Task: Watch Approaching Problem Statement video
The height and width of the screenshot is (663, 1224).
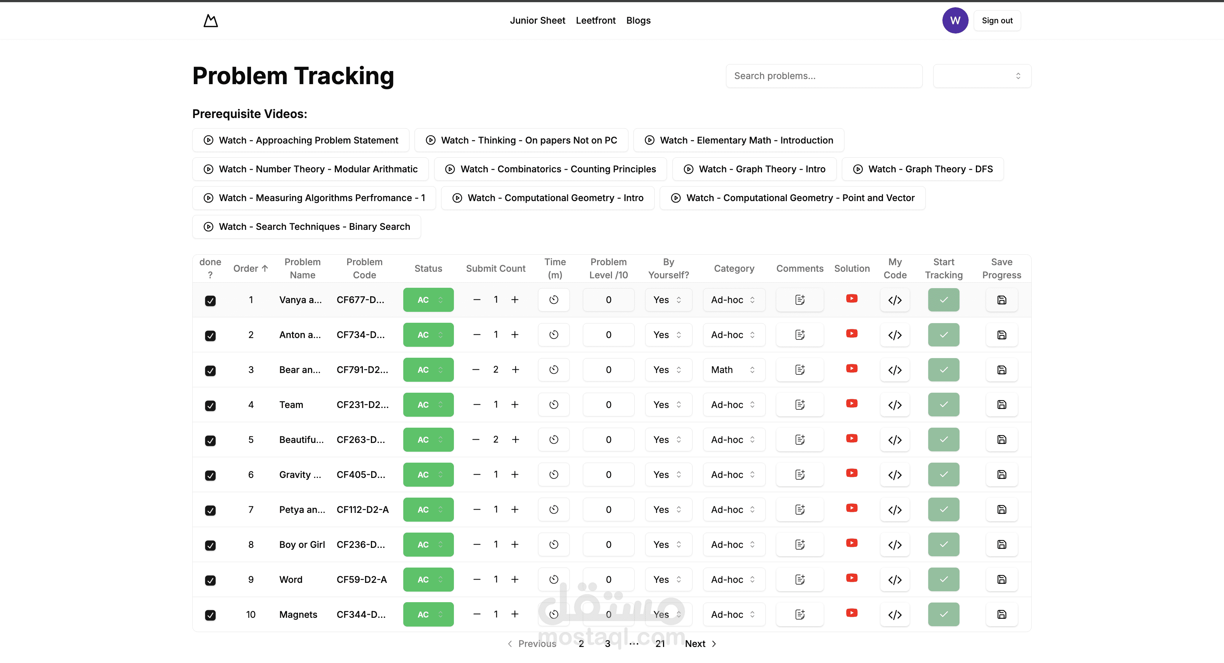Action: 300,140
